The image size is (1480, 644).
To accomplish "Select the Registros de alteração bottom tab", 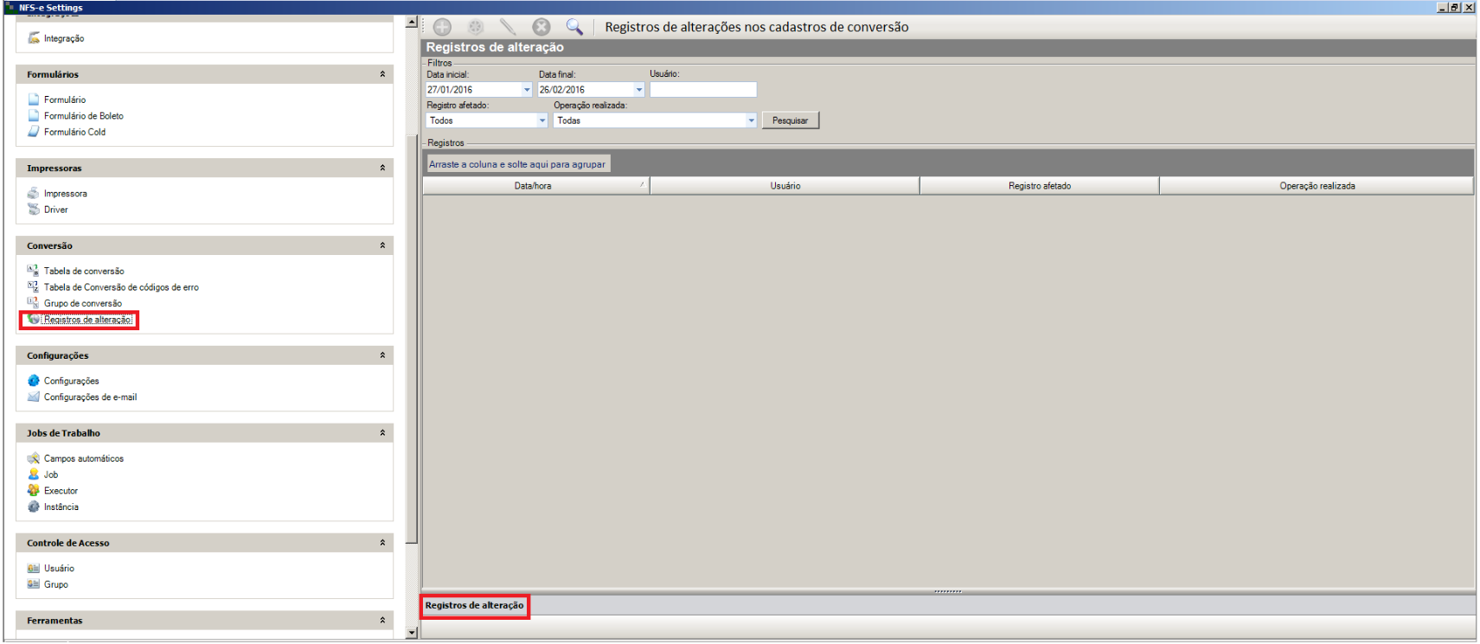I will pyautogui.click(x=475, y=606).
